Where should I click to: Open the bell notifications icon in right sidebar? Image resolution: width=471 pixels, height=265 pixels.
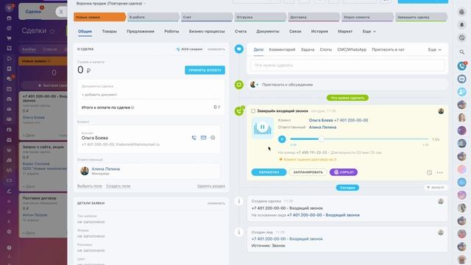pyautogui.click(x=461, y=25)
